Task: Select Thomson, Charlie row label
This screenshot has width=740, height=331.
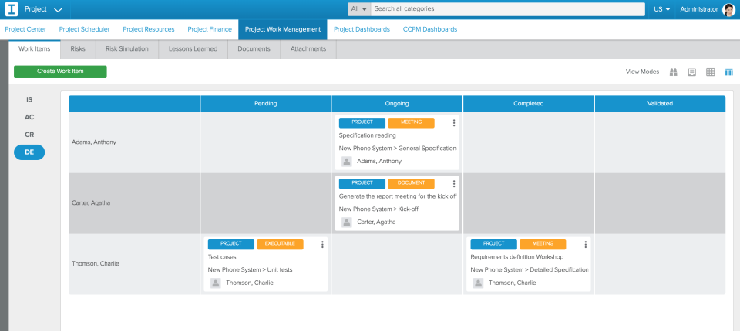Action: pyautogui.click(x=96, y=263)
